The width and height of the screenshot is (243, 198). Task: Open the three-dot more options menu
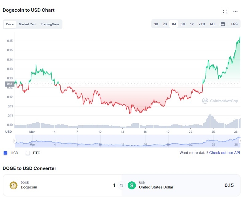point(235,11)
